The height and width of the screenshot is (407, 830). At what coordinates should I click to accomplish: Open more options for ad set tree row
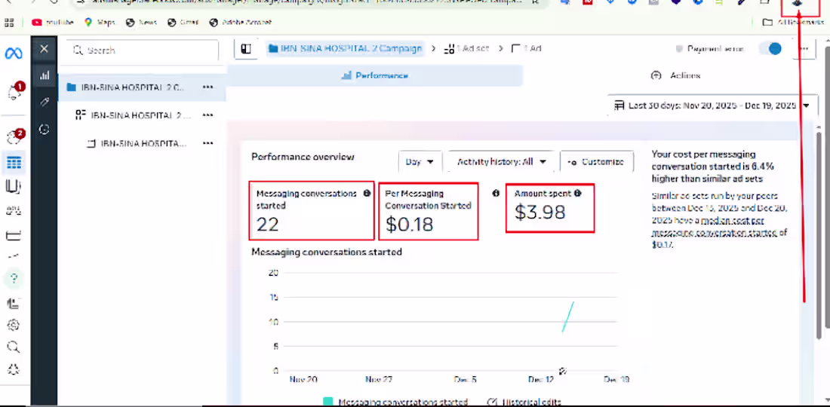coord(207,115)
